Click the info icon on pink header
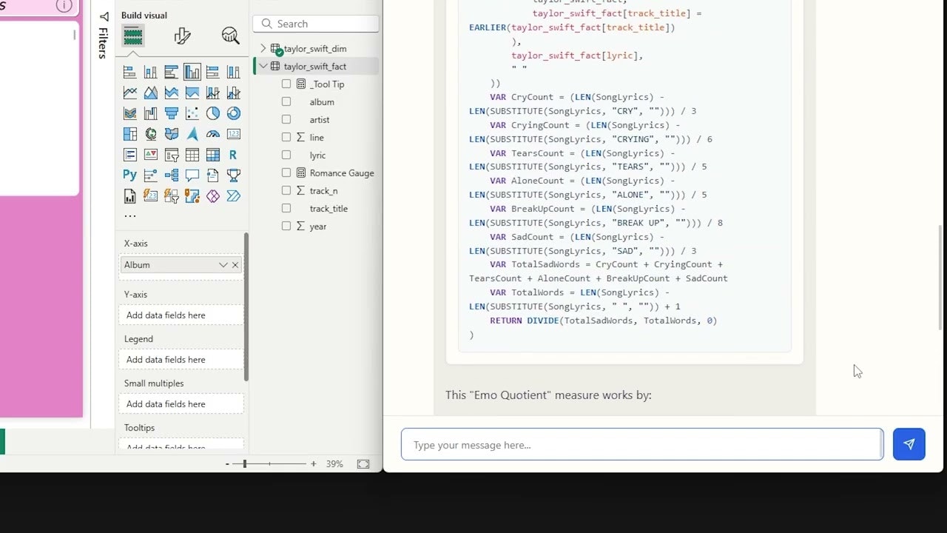 click(64, 6)
